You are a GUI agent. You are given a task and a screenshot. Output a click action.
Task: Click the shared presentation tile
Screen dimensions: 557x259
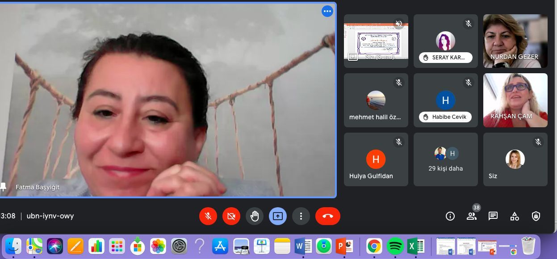[x=376, y=41]
